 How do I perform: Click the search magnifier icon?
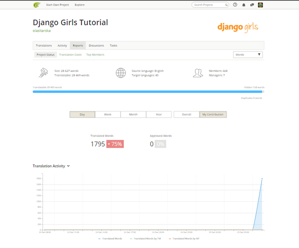(x=226, y=5)
